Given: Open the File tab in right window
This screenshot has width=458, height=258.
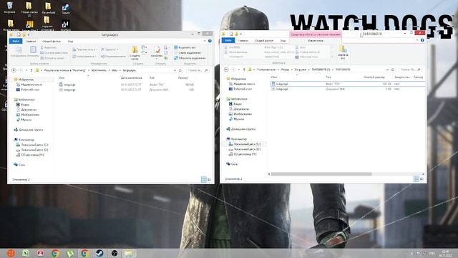Looking at the screenshot, I should (228, 40).
